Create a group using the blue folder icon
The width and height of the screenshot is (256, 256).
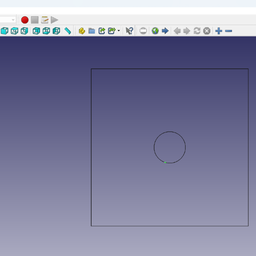[x=92, y=31]
